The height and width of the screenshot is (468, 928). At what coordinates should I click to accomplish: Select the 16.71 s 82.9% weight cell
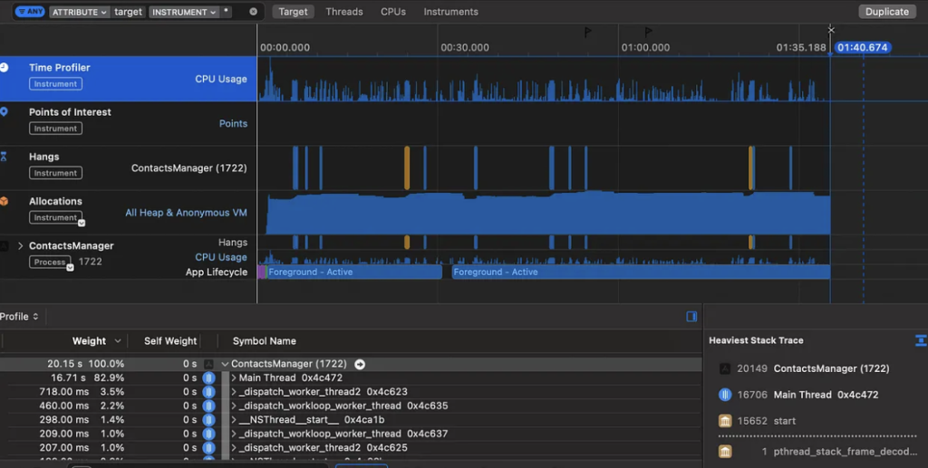click(87, 377)
